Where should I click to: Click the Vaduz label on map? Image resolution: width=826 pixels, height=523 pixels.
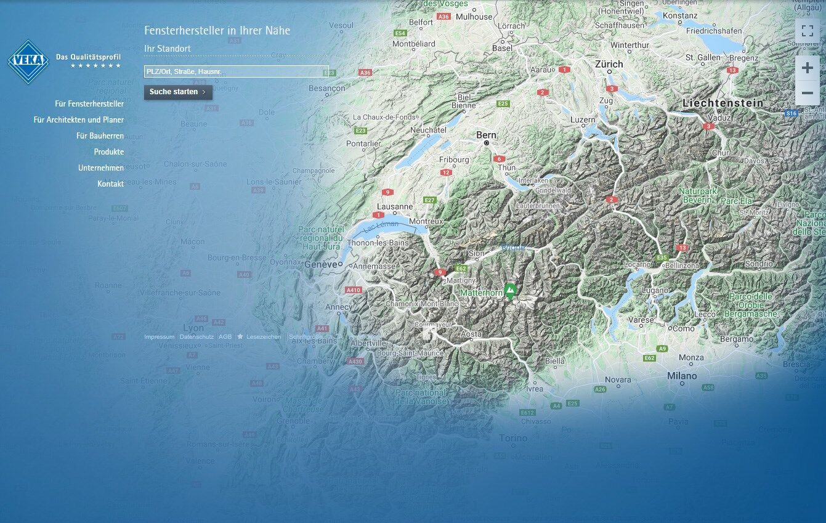719,118
